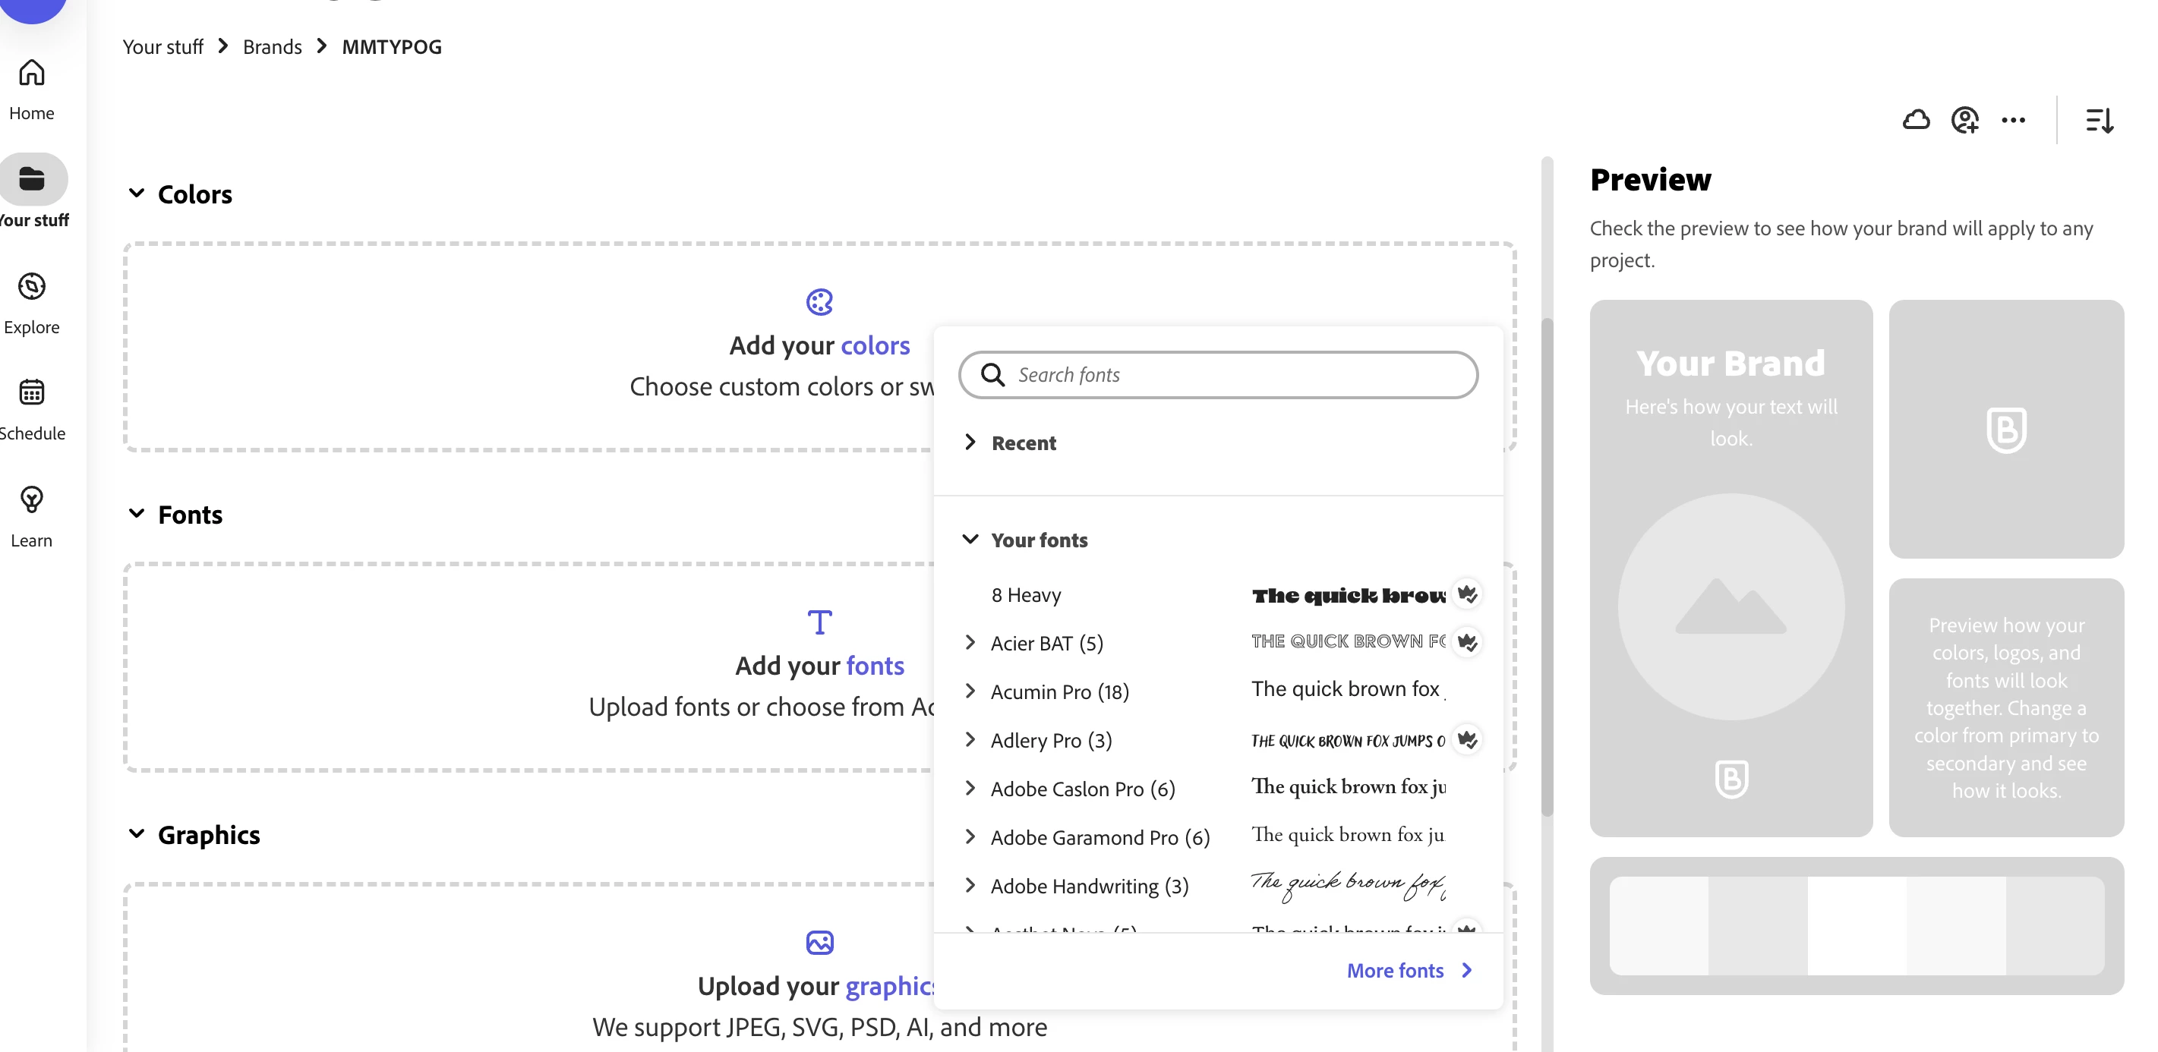The image size is (2158, 1052).
Task: Collapse the Your fonts group
Action: pyautogui.click(x=970, y=540)
